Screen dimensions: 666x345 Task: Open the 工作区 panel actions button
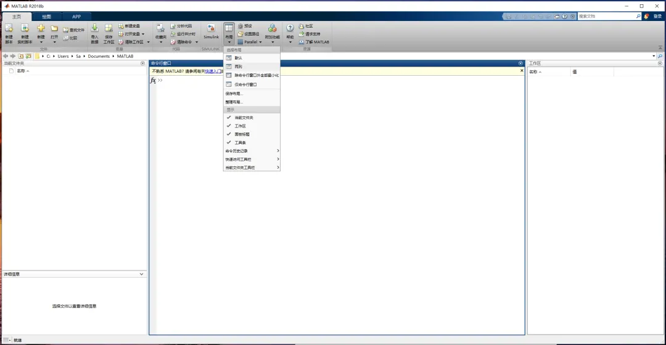click(660, 63)
